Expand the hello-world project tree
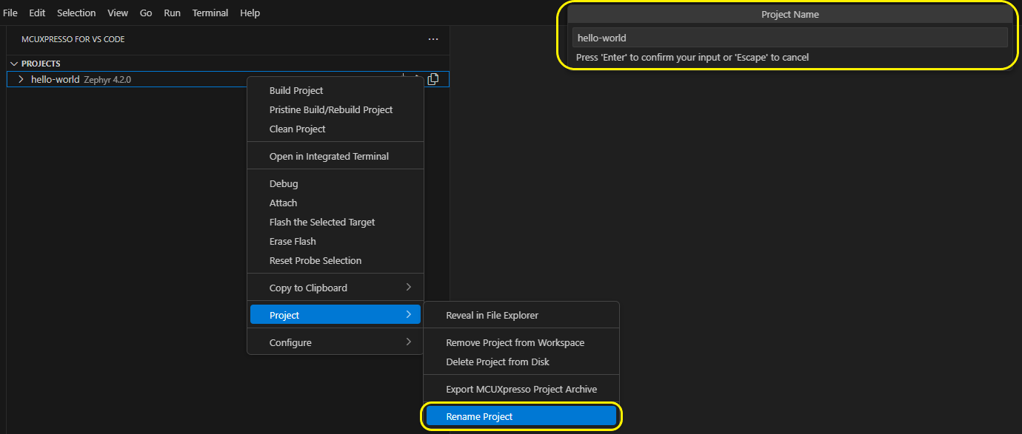Image resolution: width=1022 pixels, height=434 pixels. coord(21,79)
